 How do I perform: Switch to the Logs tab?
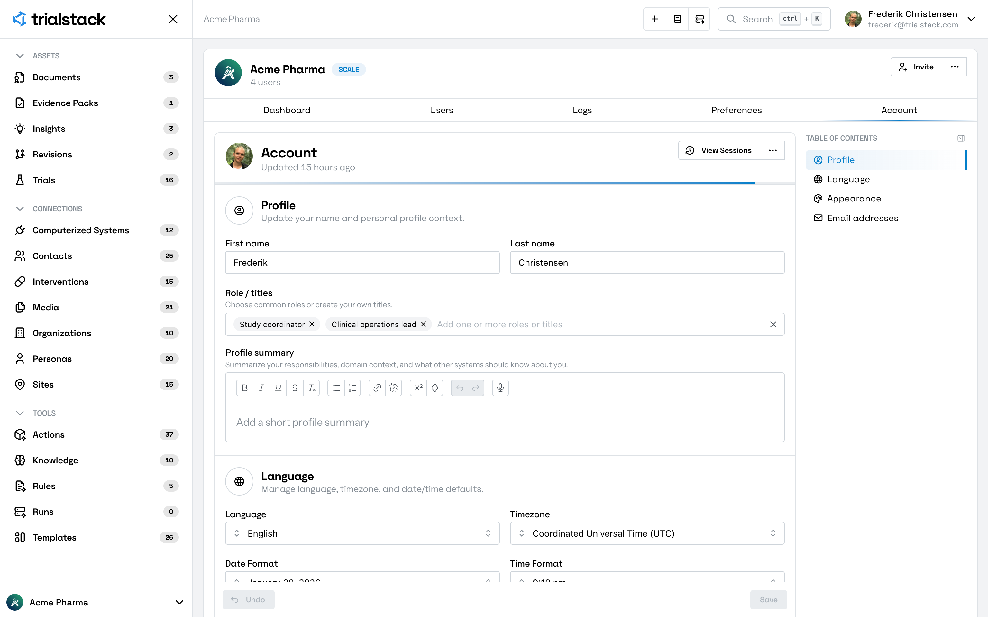coord(582,110)
